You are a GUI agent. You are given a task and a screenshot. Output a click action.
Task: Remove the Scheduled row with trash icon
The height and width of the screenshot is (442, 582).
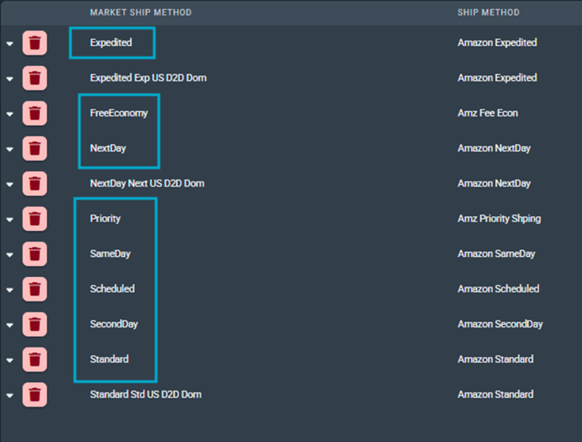[x=34, y=289]
